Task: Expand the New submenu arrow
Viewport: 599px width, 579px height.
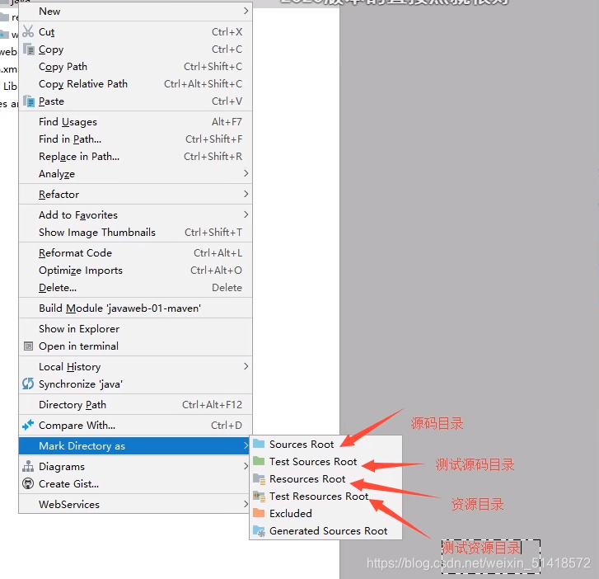Action: (x=246, y=11)
